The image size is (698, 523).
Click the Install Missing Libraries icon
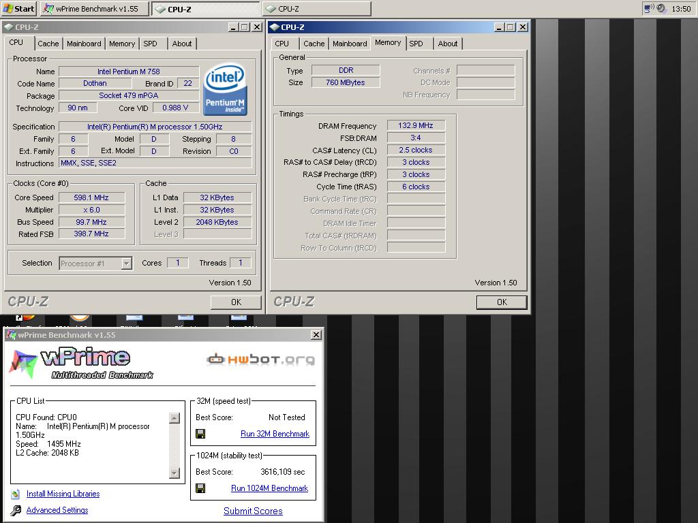pyautogui.click(x=16, y=494)
